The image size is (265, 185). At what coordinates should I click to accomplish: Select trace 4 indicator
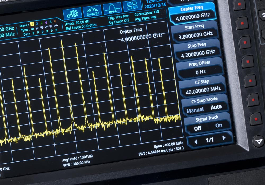pos(46,22)
